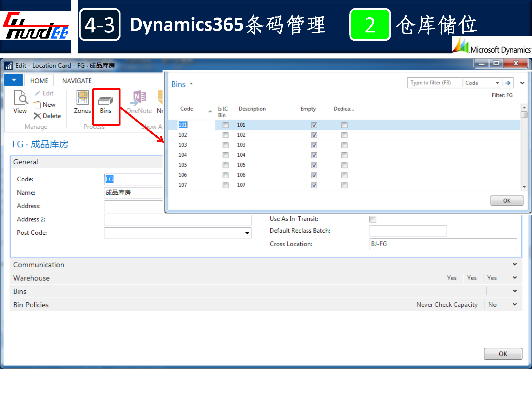Check the Dedicated box for bin 105

pos(344,165)
